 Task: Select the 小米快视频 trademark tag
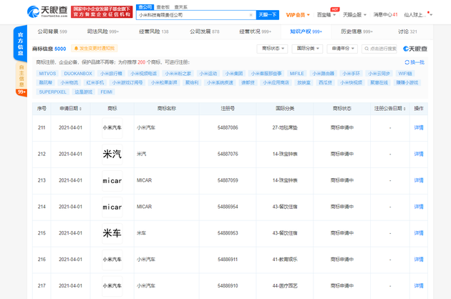pos(351,83)
